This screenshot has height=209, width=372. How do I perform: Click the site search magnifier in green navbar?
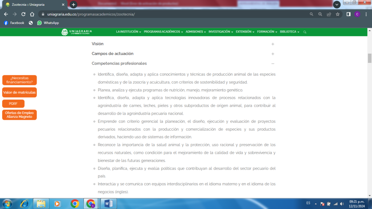tap(305, 32)
